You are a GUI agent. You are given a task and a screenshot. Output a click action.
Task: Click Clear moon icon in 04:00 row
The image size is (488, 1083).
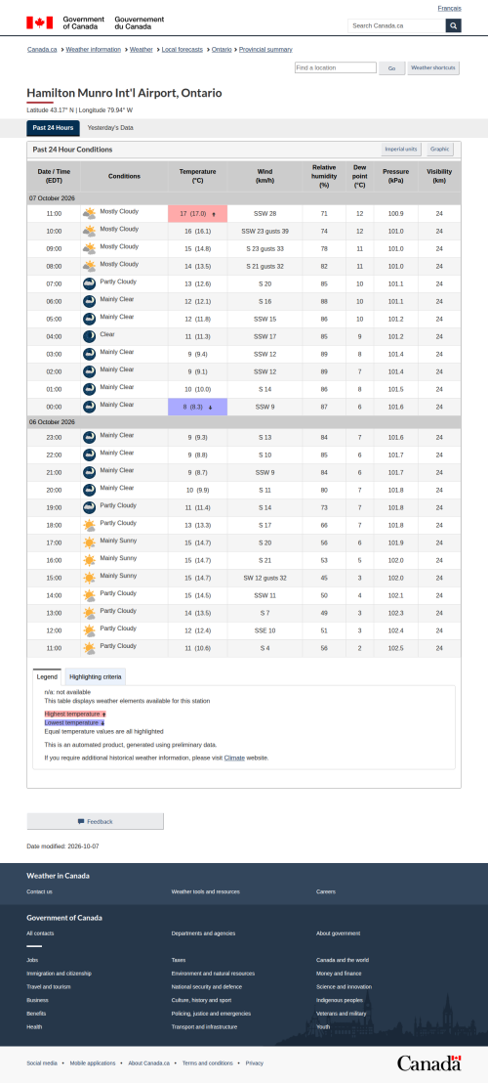[89, 336]
